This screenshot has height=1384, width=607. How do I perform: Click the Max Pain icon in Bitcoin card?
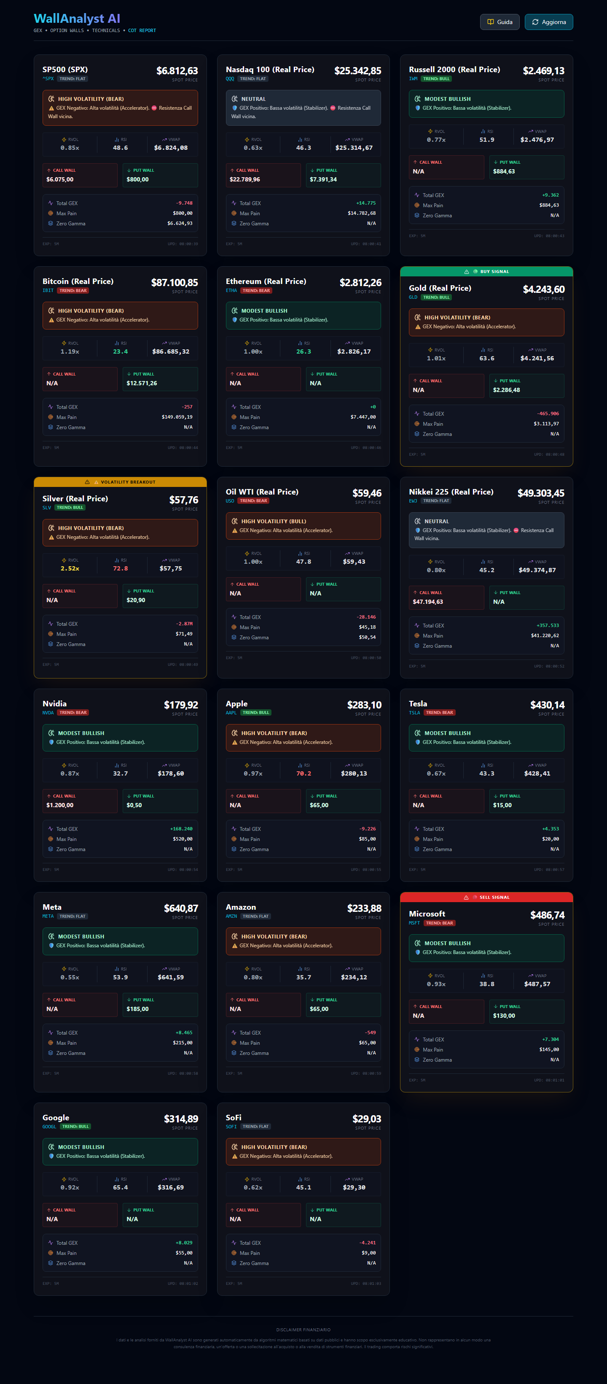pos(51,417)
